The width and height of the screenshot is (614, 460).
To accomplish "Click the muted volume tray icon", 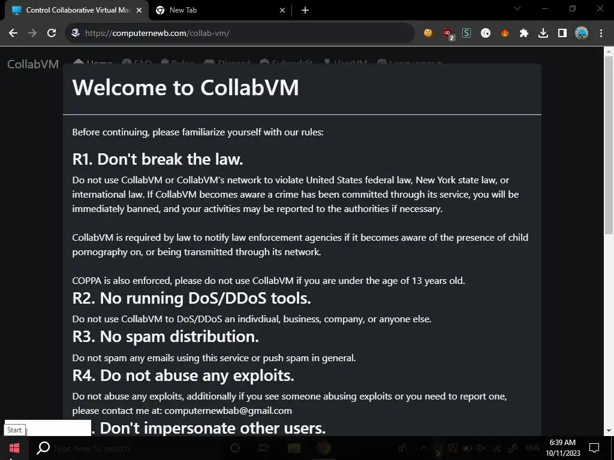I will pos(481,448).
